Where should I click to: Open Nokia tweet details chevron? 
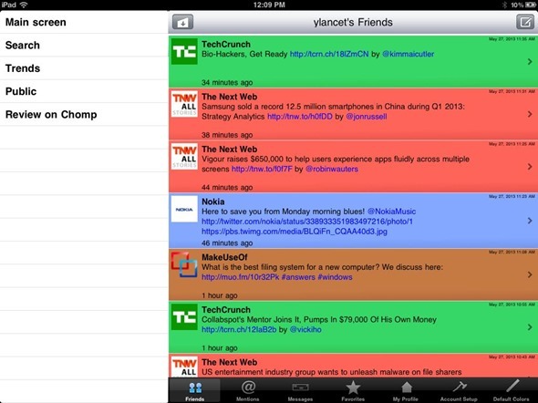tap(530, 221)
